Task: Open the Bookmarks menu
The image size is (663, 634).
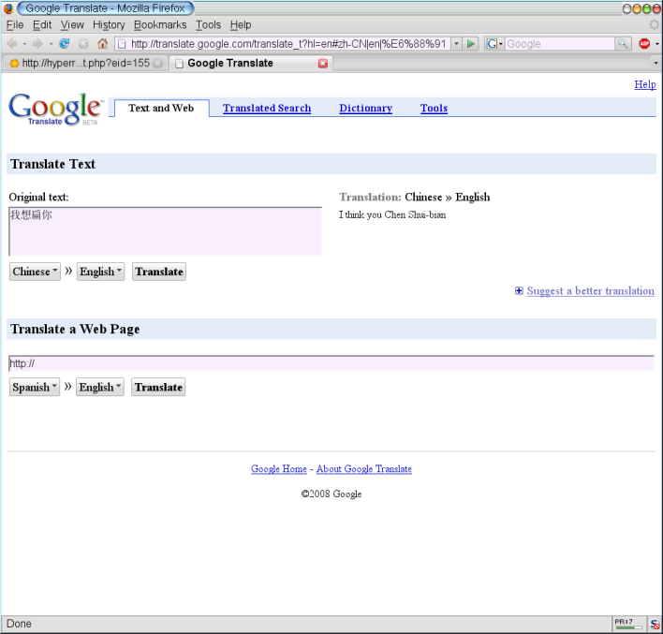Action: tap(160, 24)
